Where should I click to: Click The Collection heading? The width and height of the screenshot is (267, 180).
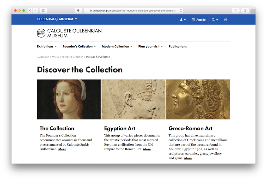coord(57,128)
